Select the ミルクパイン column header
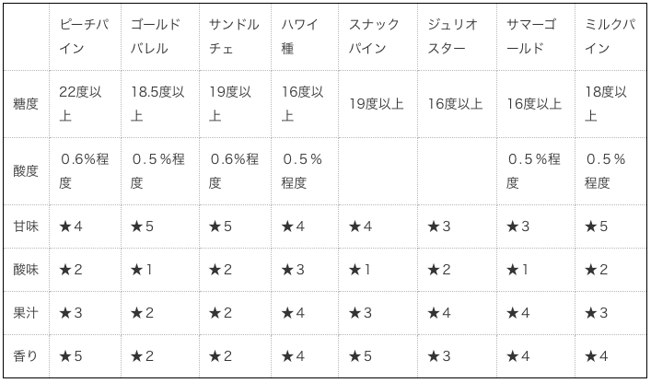 coord(609,36)
